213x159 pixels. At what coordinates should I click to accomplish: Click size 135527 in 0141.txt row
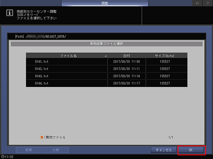coord(165,61)
